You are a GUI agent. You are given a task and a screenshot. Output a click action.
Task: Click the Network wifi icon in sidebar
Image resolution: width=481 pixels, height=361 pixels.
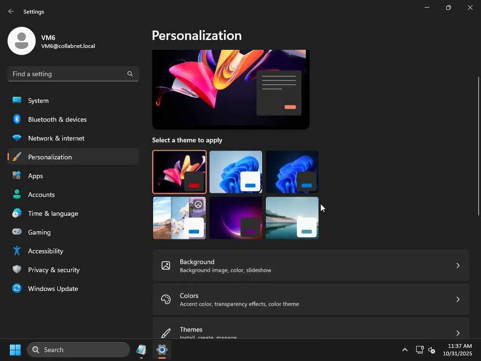17,138
